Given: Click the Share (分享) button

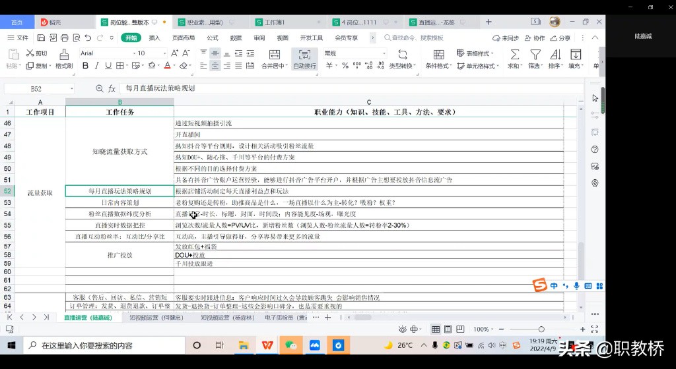Looking at the screenshot, I should pyautogui.click(x=560, y=38).
